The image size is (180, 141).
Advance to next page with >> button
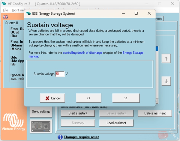(x=126, y=98)
